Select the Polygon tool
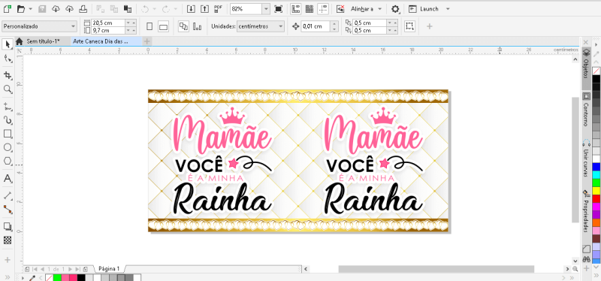Screen dimensions: 601x281 coord(8,162)
